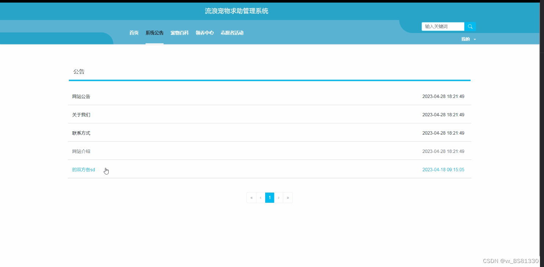Open the 志愿者活动 nav item

pyautogui.click(x=232, y=33)
